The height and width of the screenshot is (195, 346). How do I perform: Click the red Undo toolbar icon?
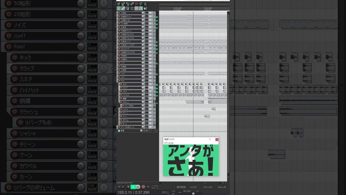137,4
